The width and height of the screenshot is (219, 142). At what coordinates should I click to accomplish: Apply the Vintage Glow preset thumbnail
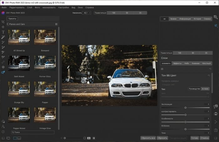(45, 115)
